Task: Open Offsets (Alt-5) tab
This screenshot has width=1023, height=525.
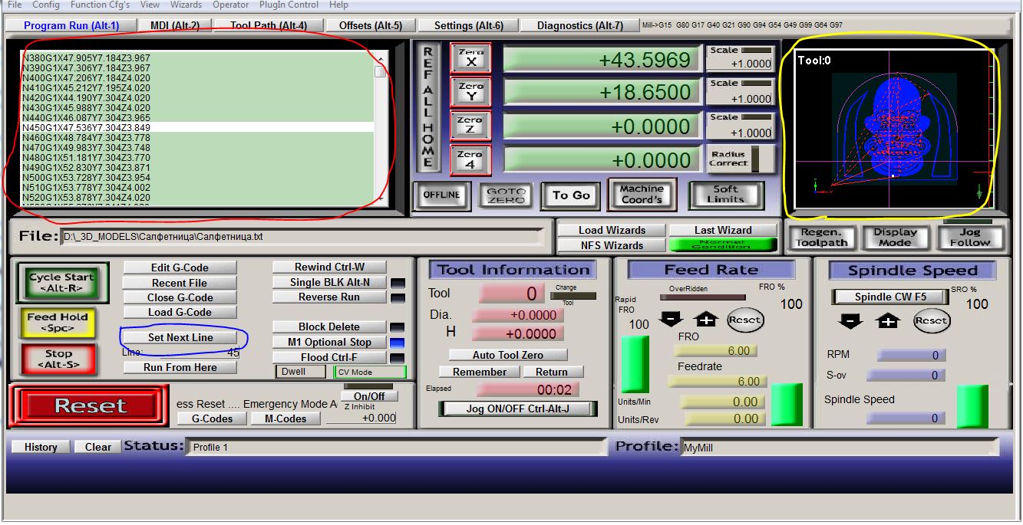Action: coord(371,25)
